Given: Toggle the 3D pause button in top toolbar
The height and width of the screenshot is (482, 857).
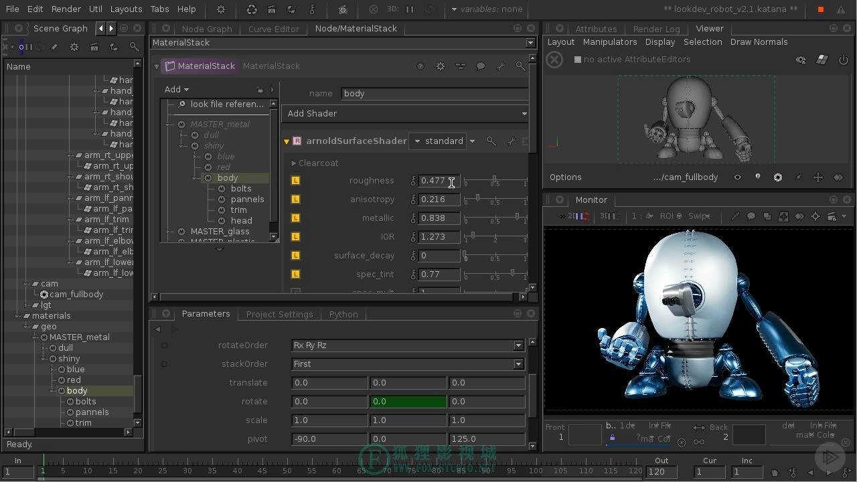Looking at the screenshot, I should [410, 9].
